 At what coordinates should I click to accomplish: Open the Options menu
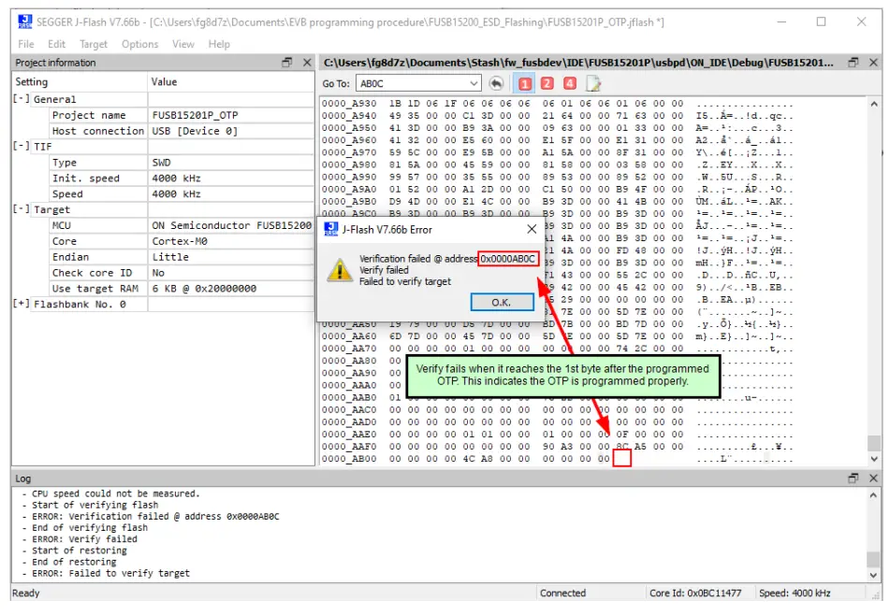pos(139,44)
